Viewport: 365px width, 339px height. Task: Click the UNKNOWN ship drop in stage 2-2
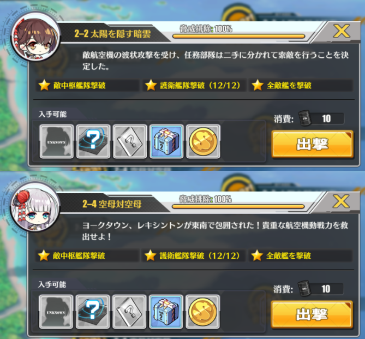click(x=57, y=141)
